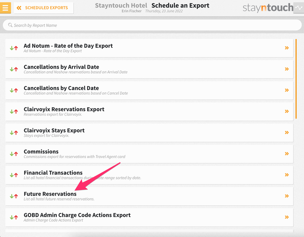Click the date Thursday, 23 June 2022

coord(164,11)
